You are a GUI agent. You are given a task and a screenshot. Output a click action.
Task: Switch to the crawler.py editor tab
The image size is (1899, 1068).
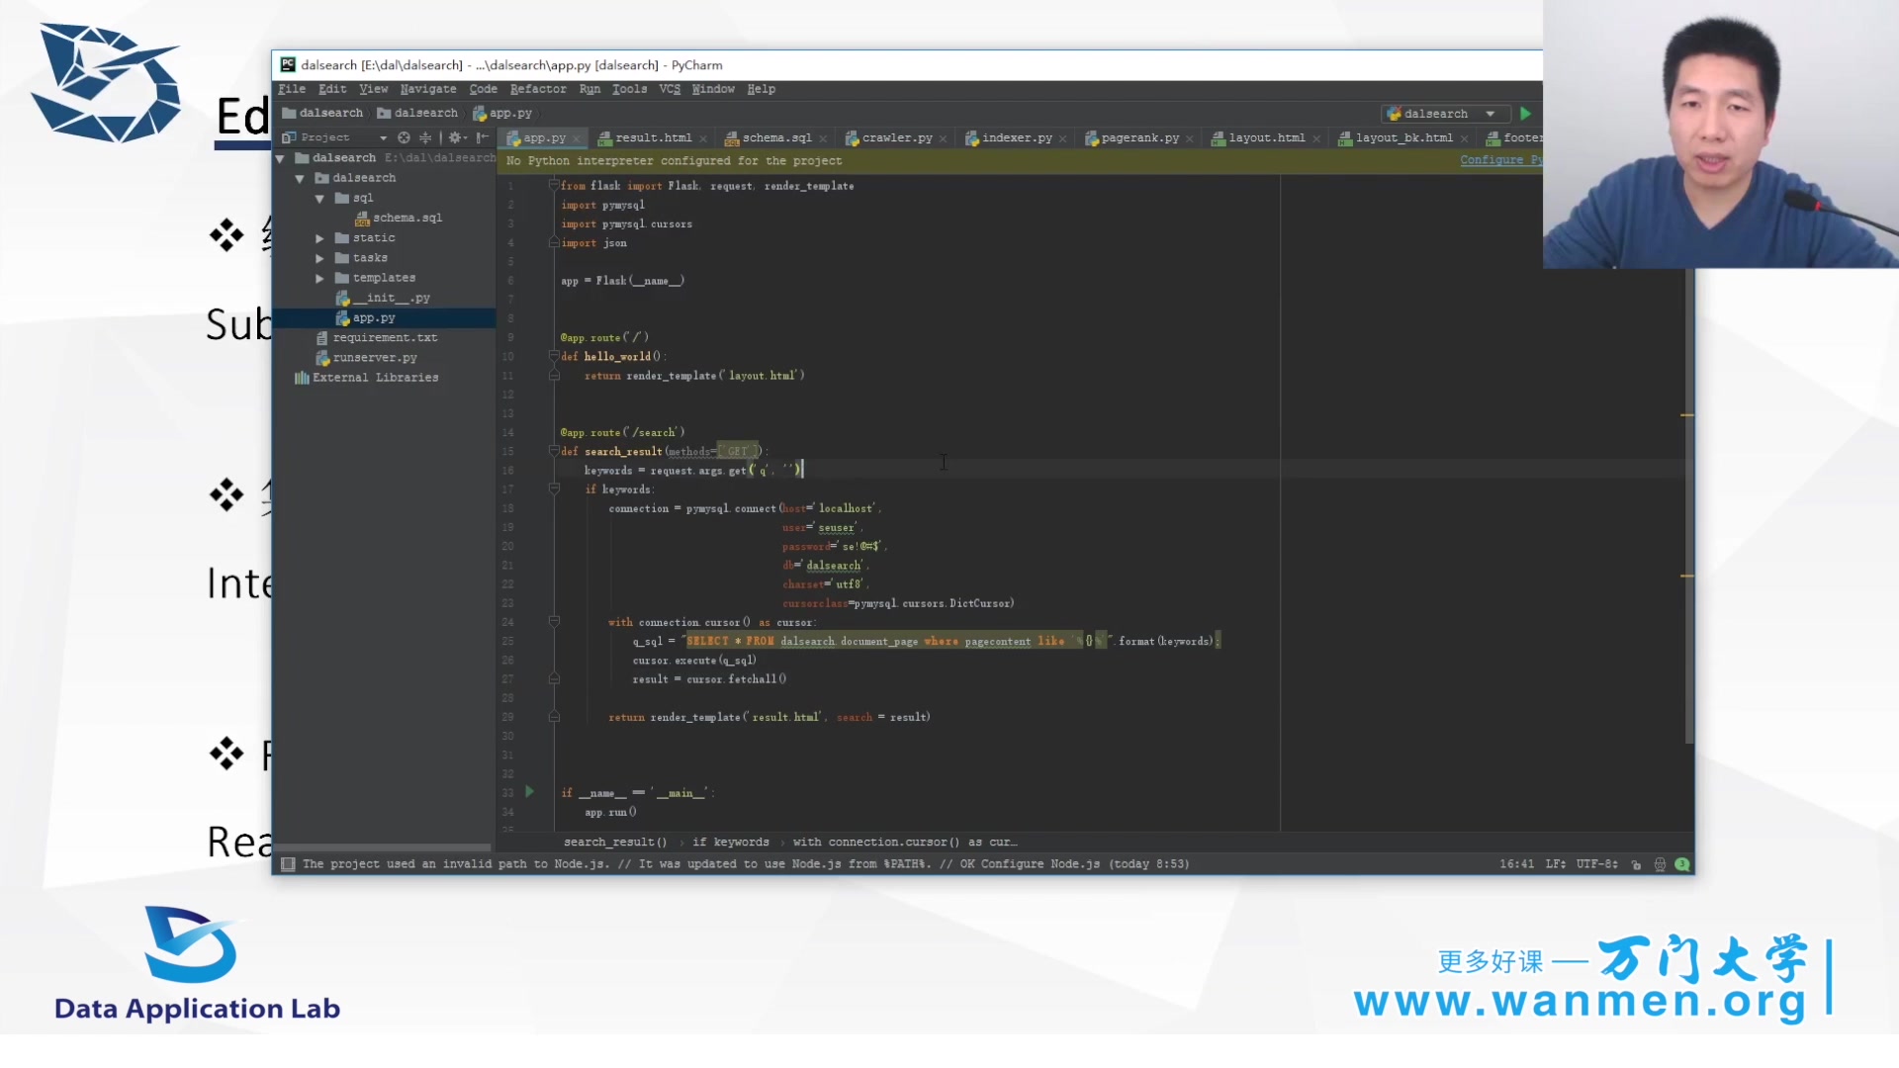[896, 138]
